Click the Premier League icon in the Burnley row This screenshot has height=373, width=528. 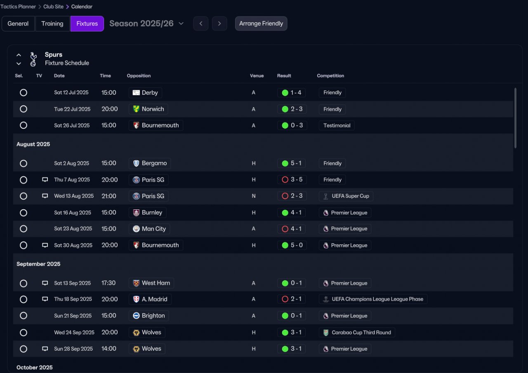326,213
